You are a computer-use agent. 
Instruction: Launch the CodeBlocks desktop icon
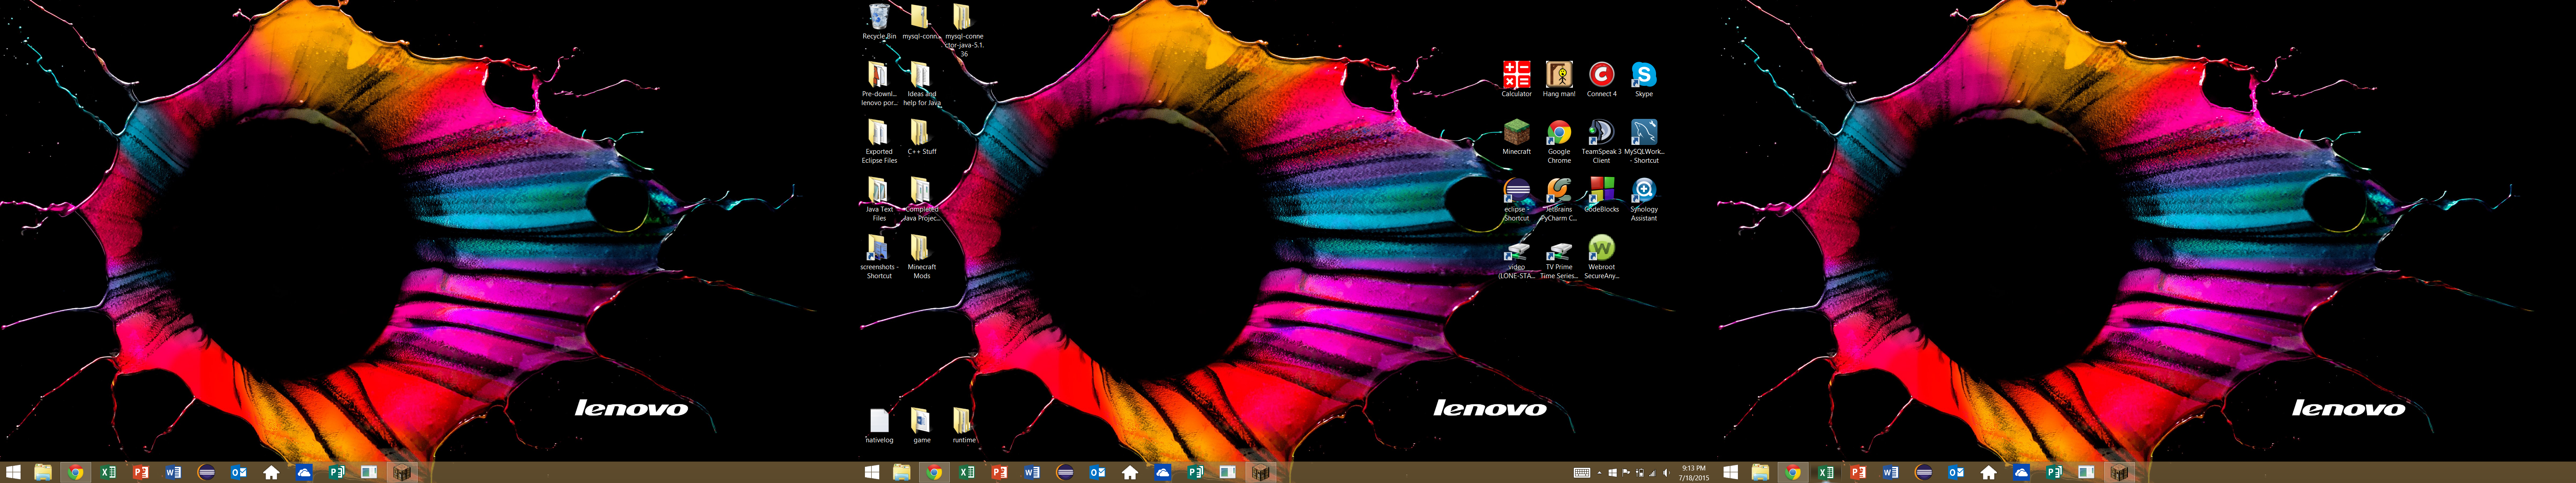coord(1601,195)
